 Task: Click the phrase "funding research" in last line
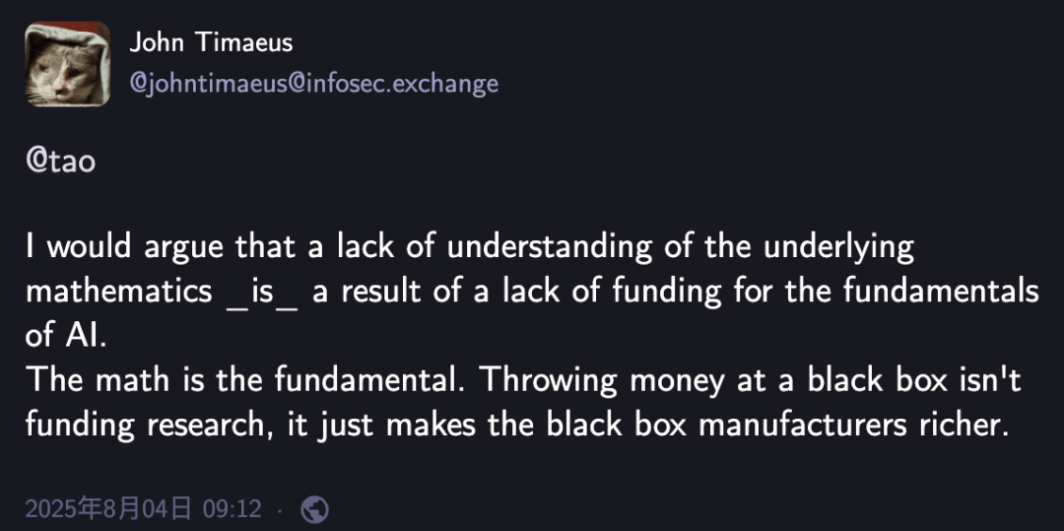pyautogui.click(x=144, y=426)
